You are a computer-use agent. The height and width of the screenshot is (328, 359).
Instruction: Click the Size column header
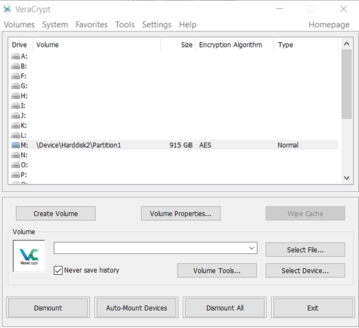(178, 44)
